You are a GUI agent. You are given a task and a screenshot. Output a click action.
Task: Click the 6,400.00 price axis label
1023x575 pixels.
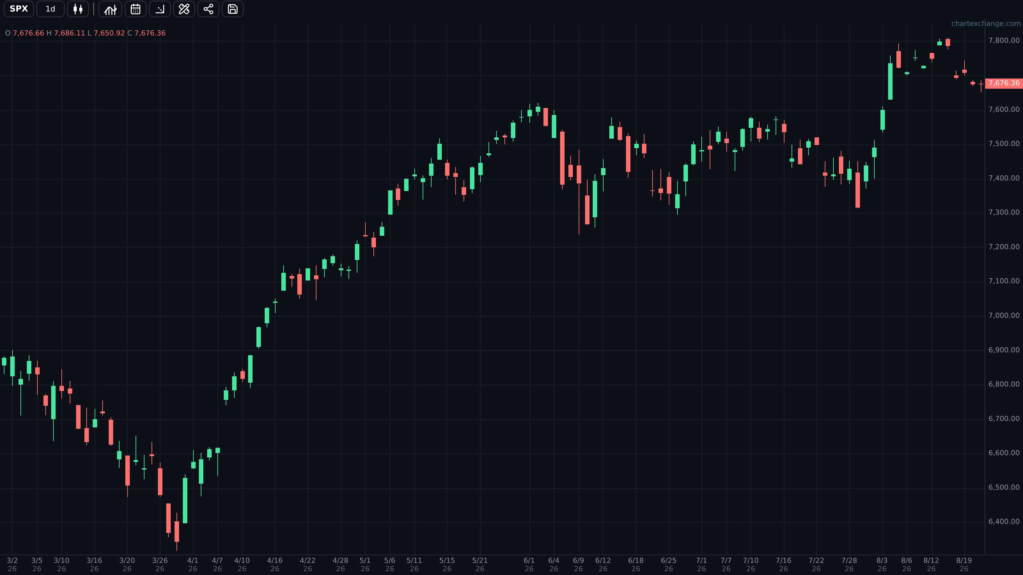click(x=1003, y=521)
